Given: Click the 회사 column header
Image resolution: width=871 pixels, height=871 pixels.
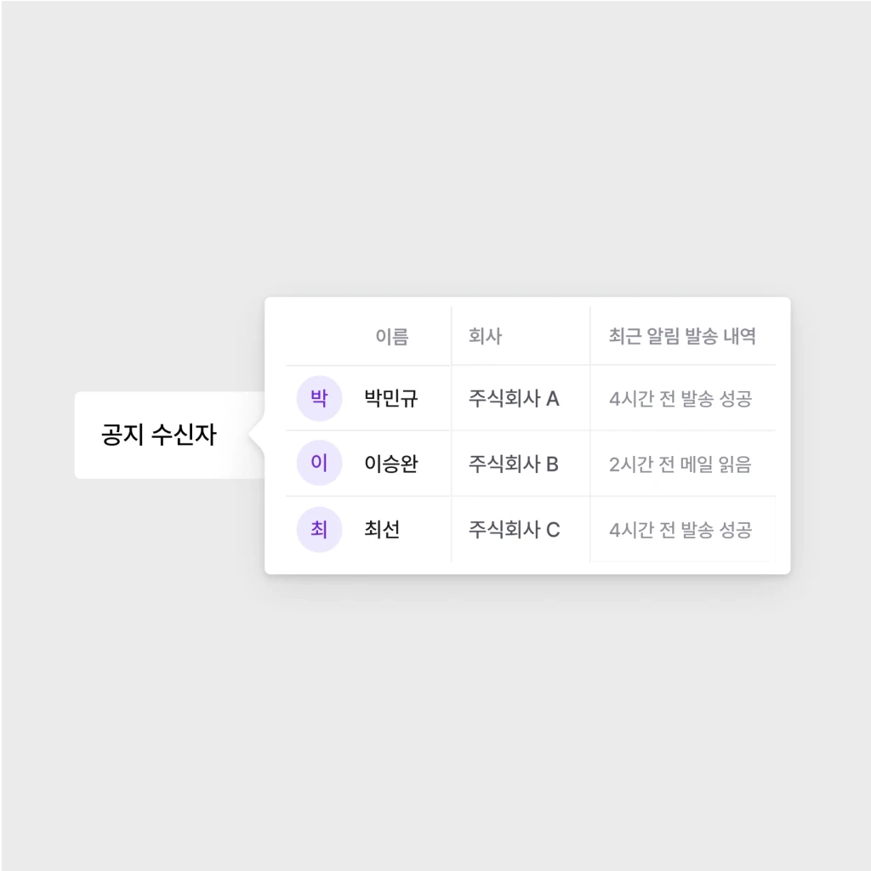Looking at the screenshot, I should (485, 335).
